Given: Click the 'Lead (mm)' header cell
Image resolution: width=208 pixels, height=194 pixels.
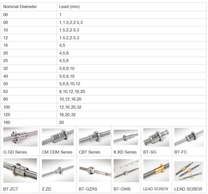Looking at the screenshot, I should click(x=132, y=7).
